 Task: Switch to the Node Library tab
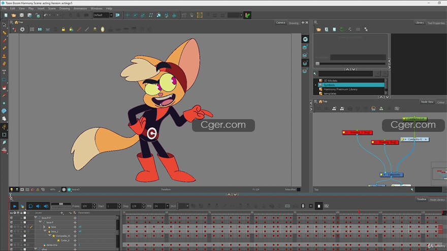(437, 200)
